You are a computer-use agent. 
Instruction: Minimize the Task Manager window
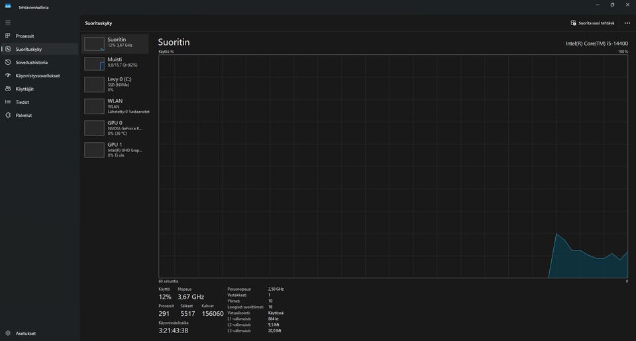pos(597,5)
